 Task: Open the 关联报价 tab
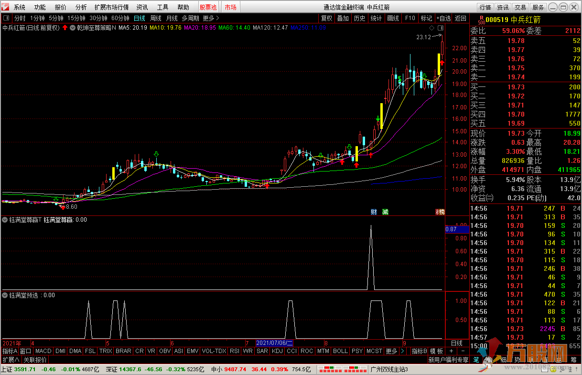35,360
